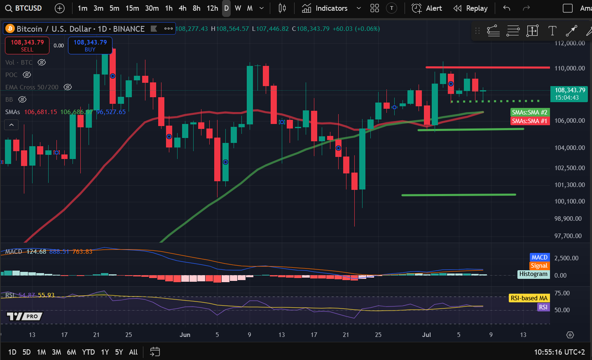
Task: Open symbol search for BTCUSD
Action: click(23, 8)
